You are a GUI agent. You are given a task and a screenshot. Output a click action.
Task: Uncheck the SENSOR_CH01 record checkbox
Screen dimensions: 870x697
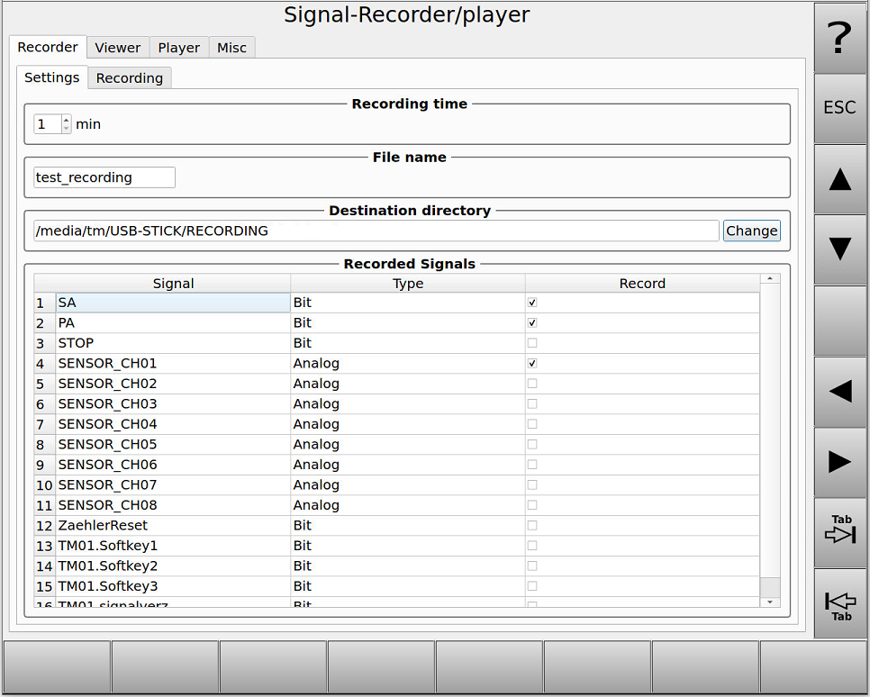pos(531,363)
